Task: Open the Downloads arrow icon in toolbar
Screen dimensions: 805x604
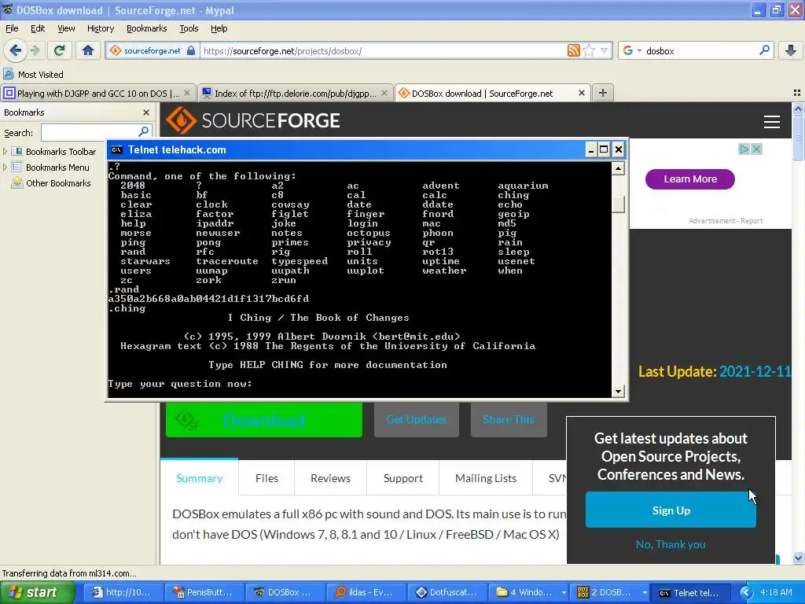Action: click(x=791, y=50)
